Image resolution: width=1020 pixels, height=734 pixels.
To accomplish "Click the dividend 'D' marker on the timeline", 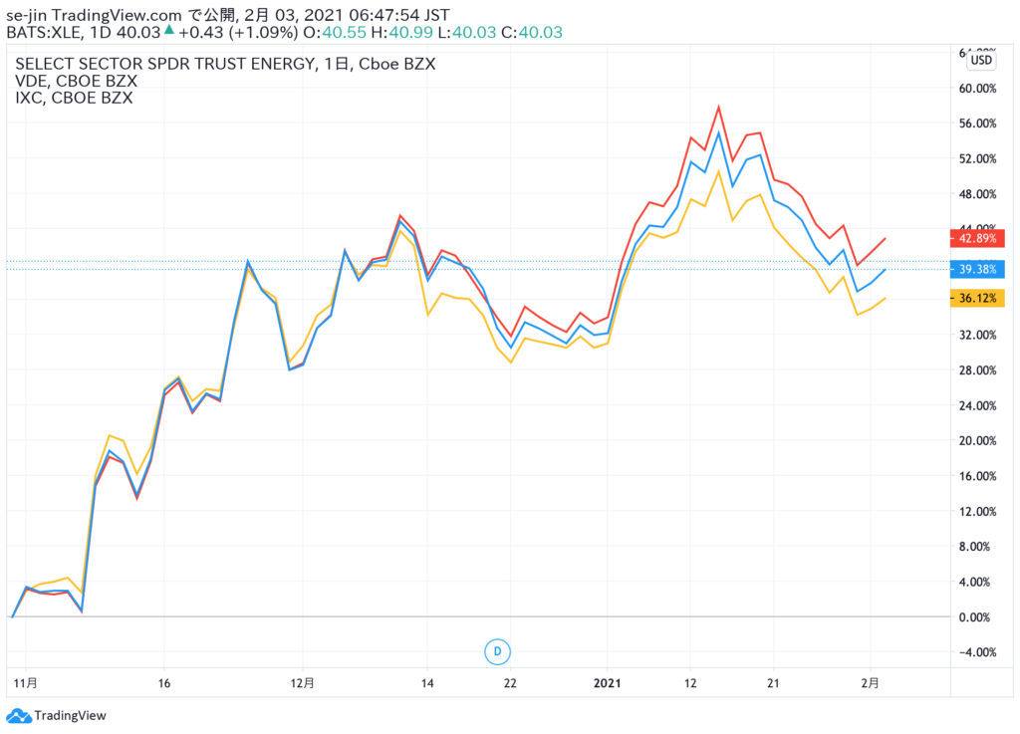I will [x=497, y=651].
